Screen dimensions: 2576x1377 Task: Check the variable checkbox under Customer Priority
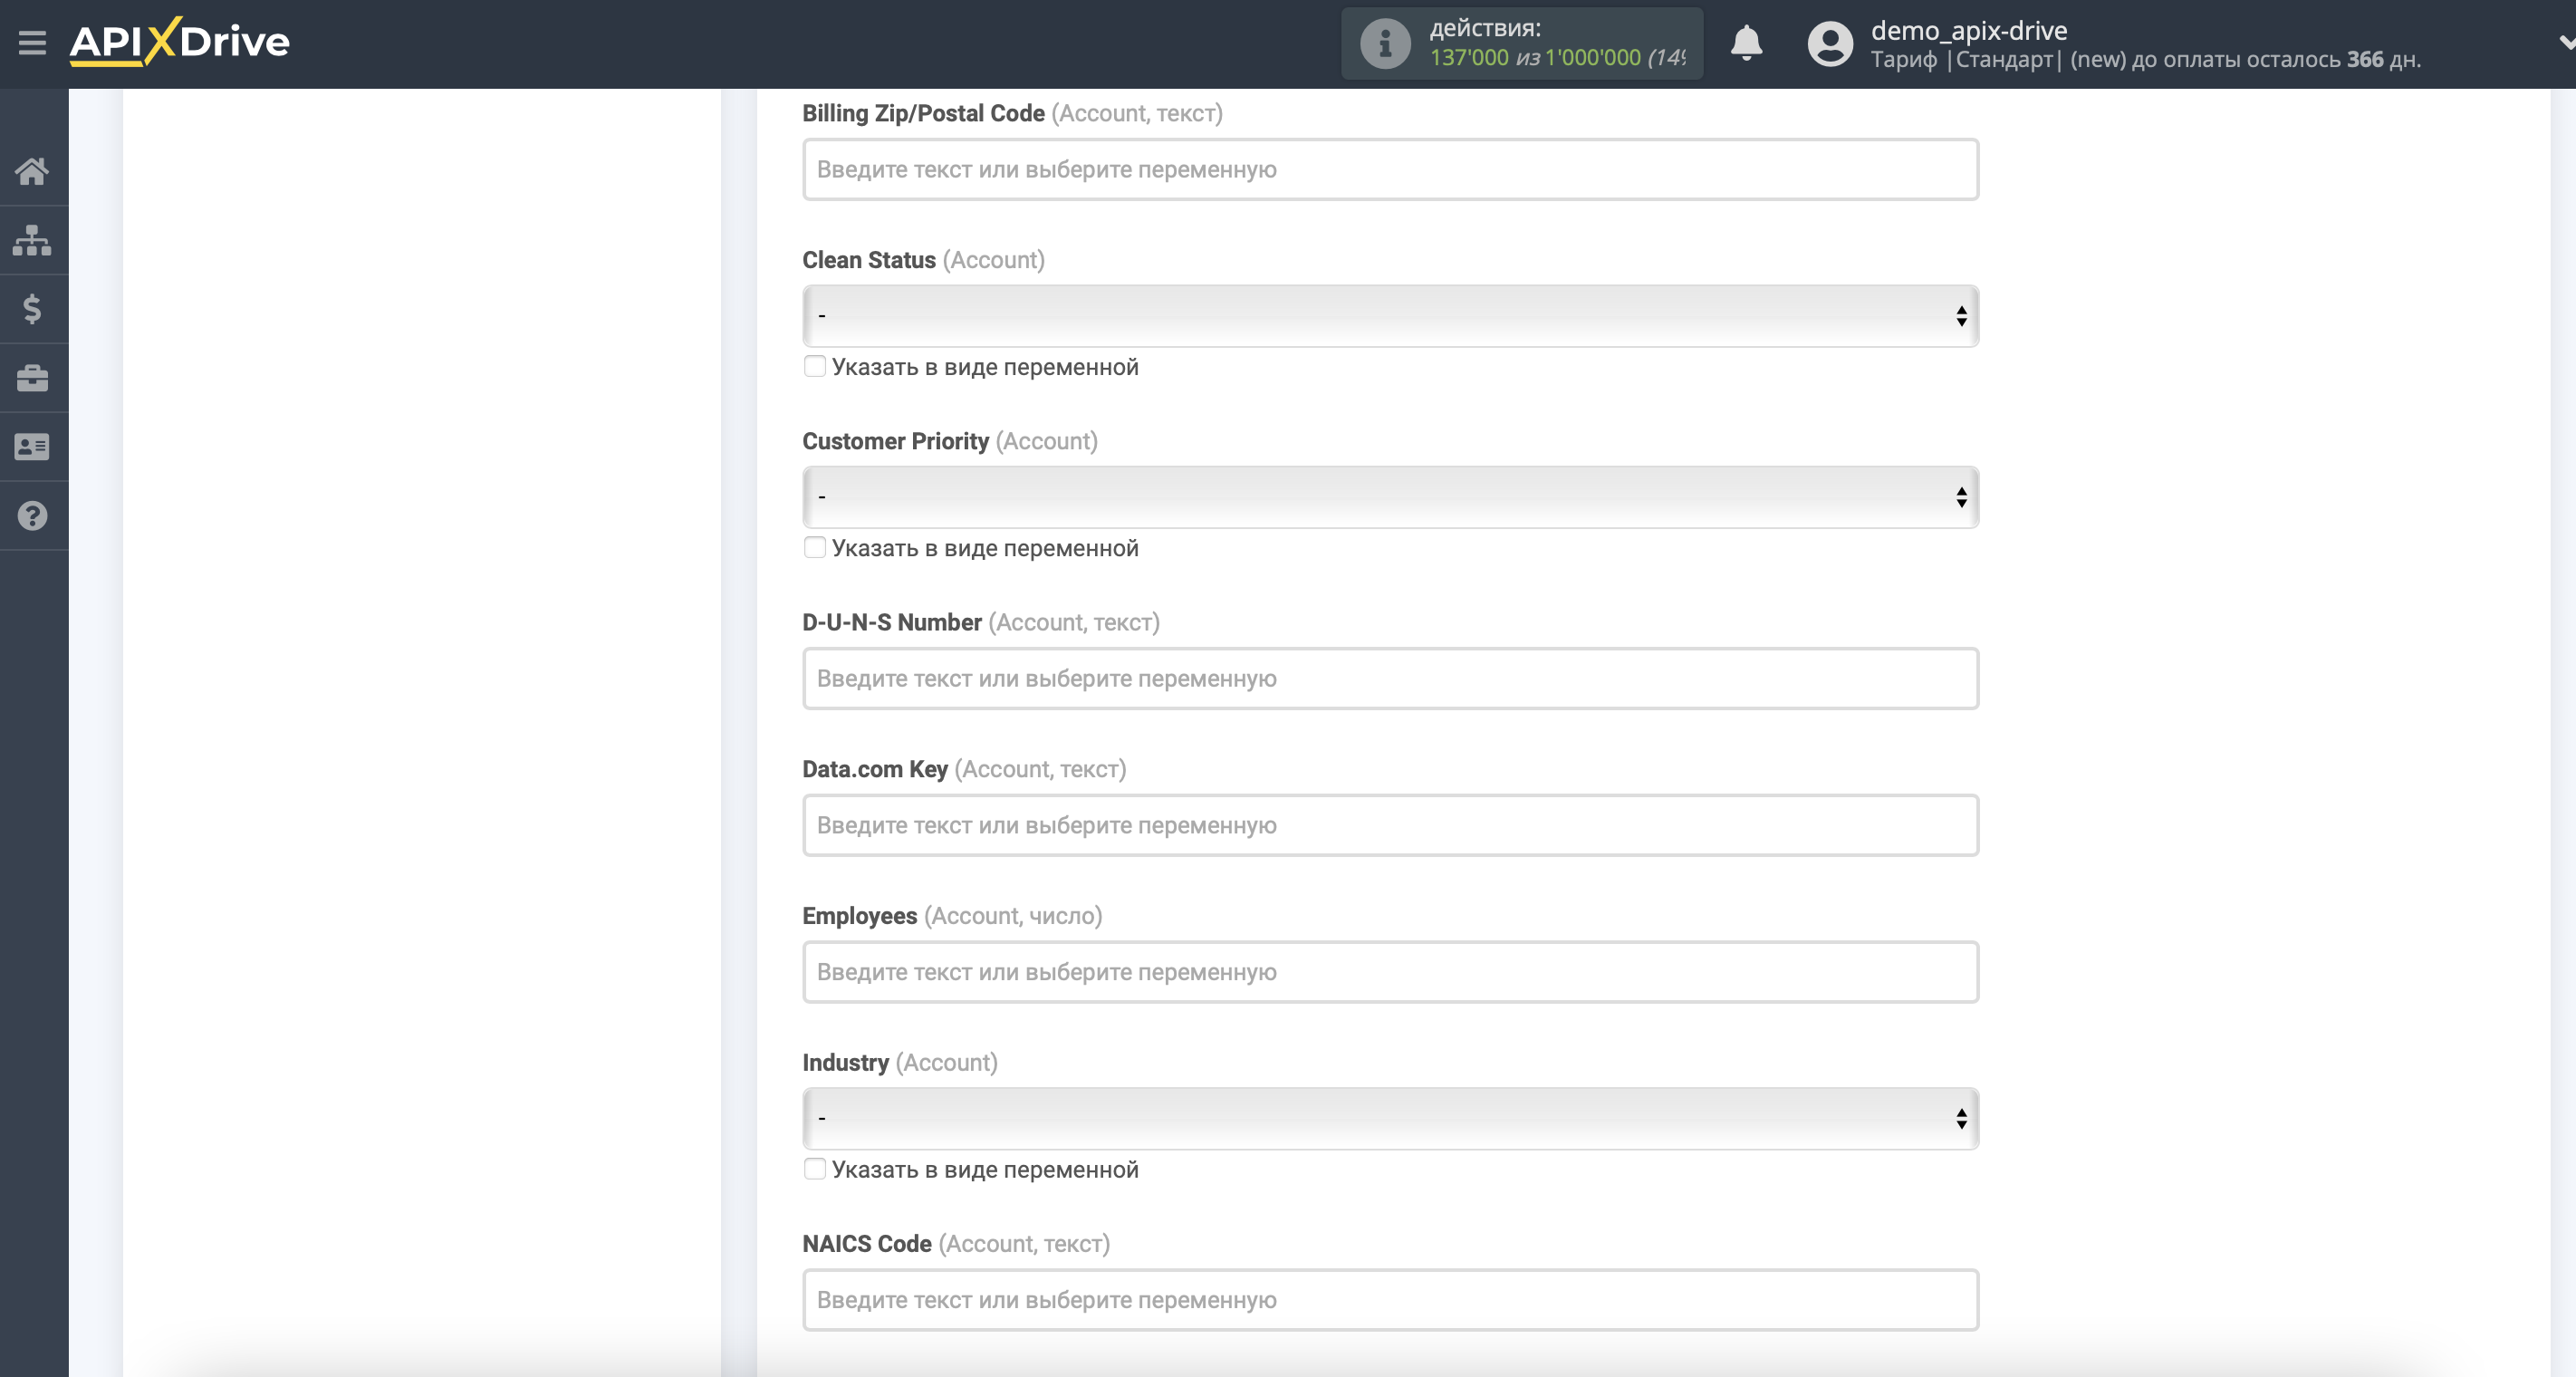point(815,547)
